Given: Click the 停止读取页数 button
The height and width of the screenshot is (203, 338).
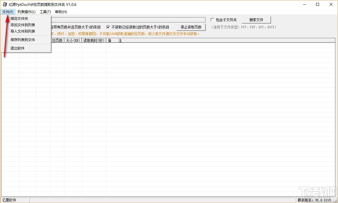Looking at the screenshot, I should 191,27.
